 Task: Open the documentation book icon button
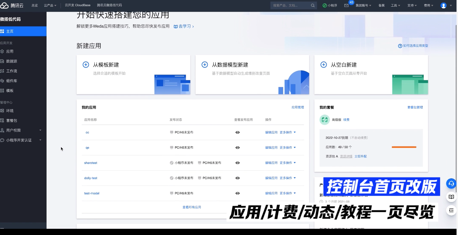[451, 197]
